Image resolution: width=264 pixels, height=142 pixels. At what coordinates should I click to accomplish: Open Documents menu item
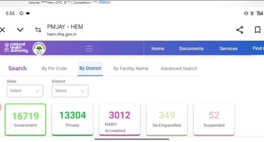(x=191, y=49)
